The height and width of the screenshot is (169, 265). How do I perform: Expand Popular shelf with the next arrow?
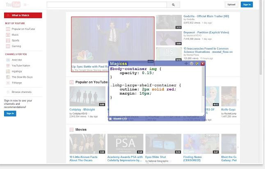click(238, 100)
